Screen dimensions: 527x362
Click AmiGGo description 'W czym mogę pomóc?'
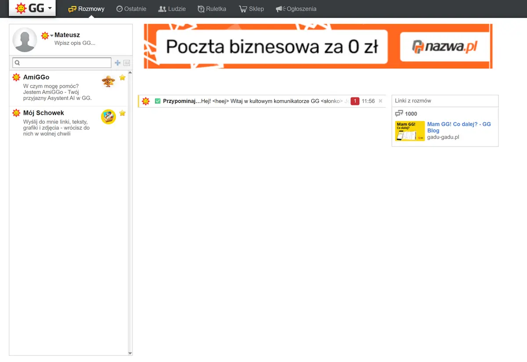[51, 86]
